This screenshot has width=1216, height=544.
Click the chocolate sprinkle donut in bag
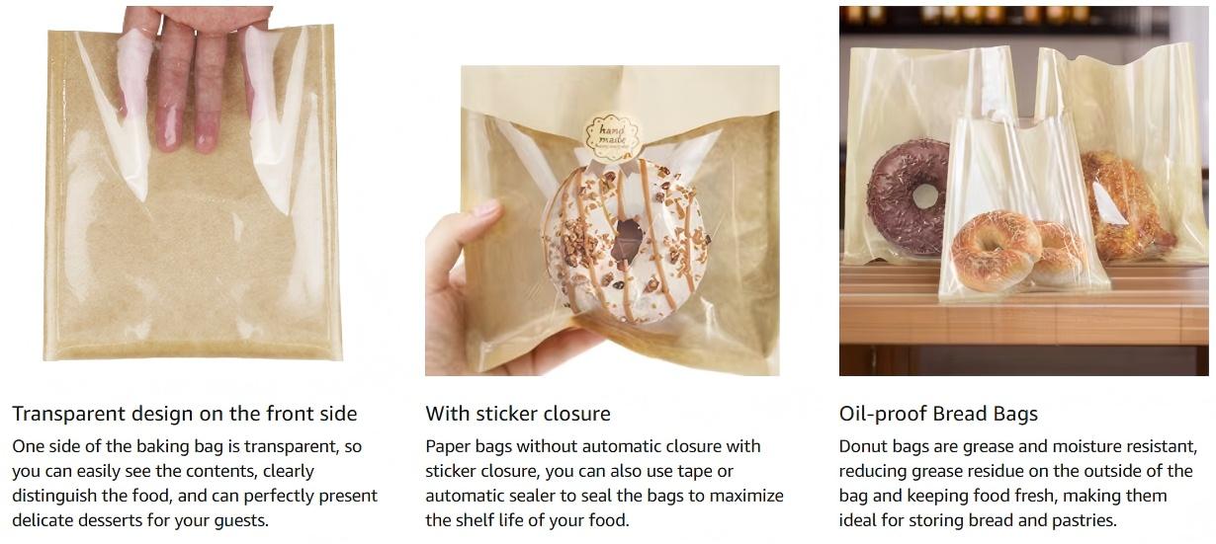pyautogui.click(x=910, y=194)
